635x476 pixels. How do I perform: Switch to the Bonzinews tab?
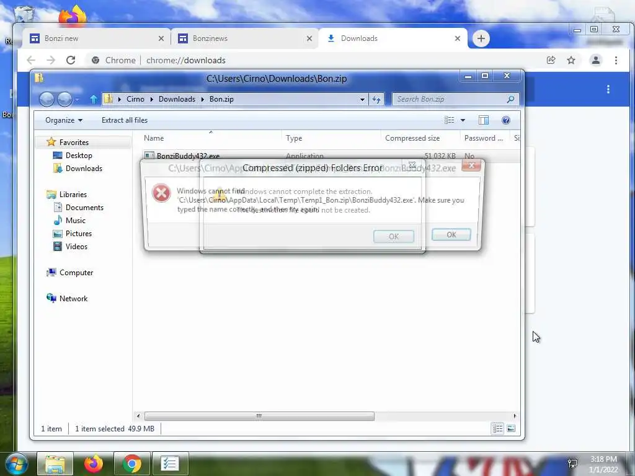click(245, 38)
